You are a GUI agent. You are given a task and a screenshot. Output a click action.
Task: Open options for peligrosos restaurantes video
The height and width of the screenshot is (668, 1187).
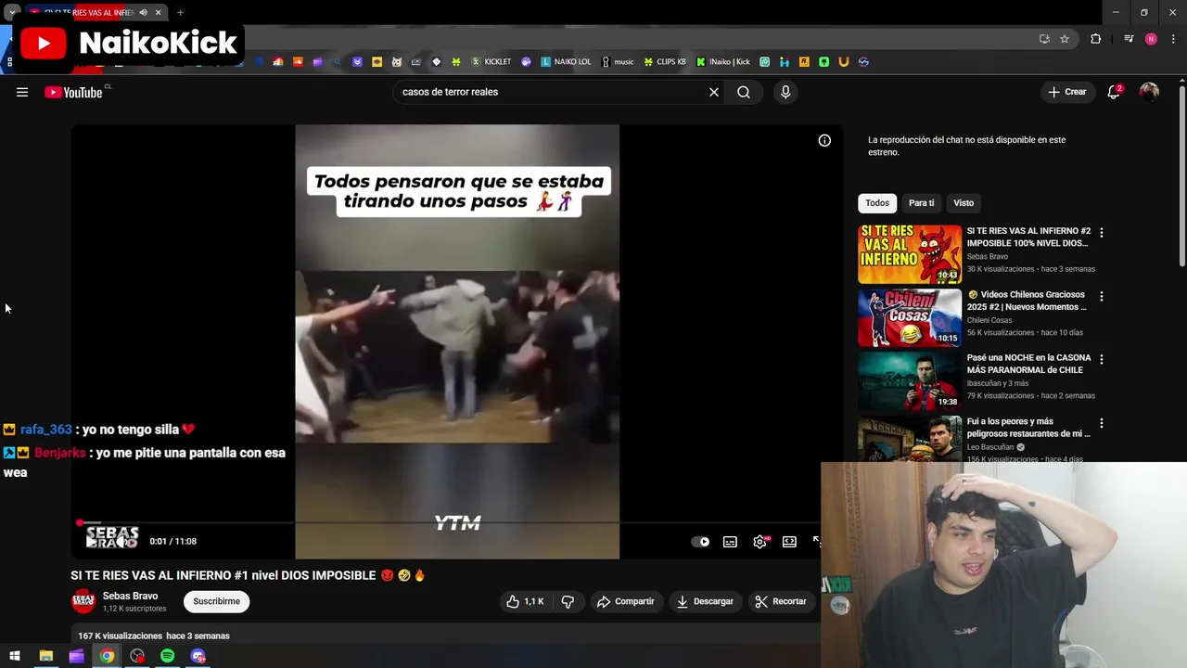[x=1102, y=423]
